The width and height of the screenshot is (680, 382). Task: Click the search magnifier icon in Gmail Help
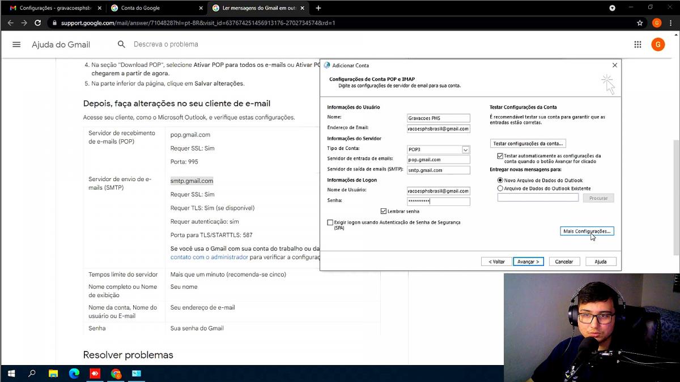coord(121,44)
